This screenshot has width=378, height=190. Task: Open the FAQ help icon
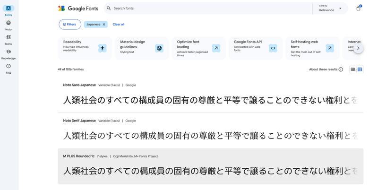point(9,66)
